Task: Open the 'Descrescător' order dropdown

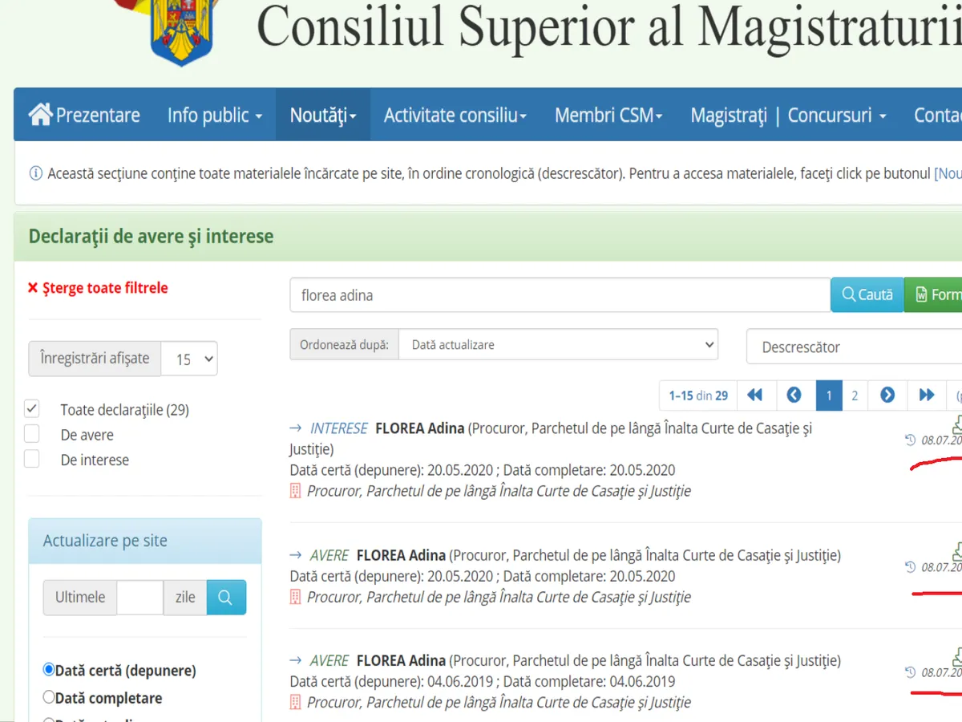Action: [854, 347]
